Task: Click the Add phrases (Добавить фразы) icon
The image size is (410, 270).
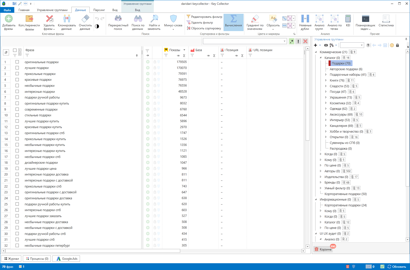Action: pyautogui.click(x=9, y=19)
